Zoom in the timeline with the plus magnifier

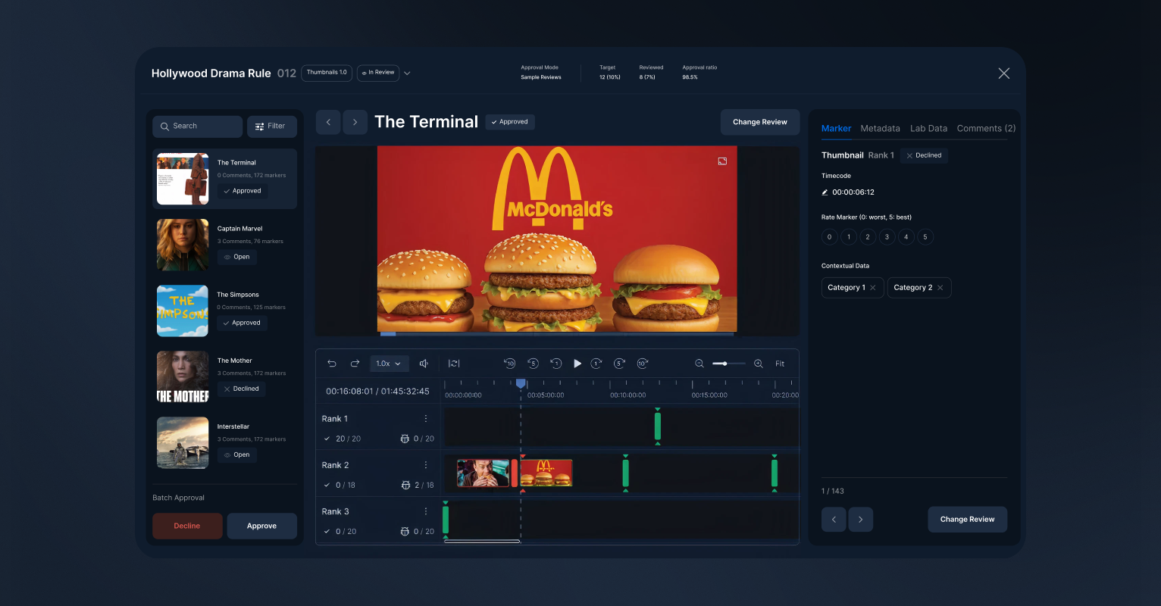click(x=759, y=364)
